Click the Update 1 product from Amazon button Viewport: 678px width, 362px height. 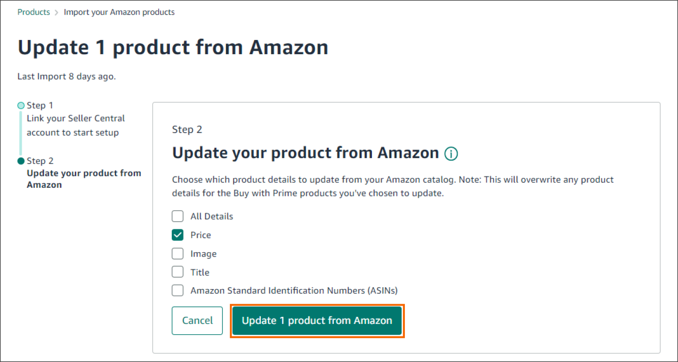tap(317, 321)
